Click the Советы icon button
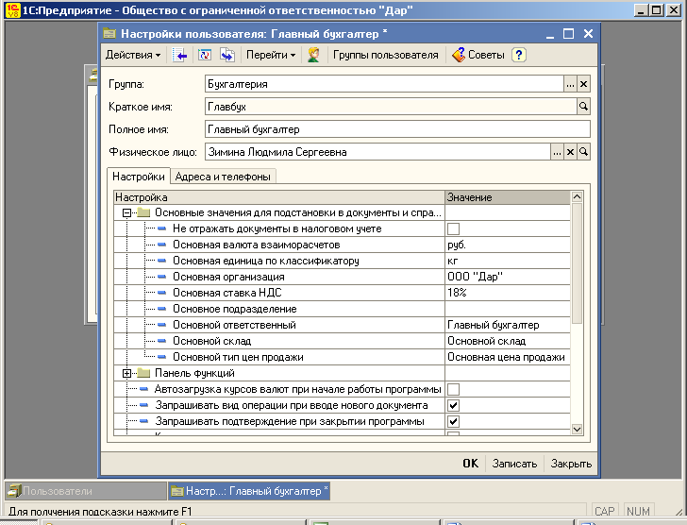The image size is (687, 525). (478, 55)
